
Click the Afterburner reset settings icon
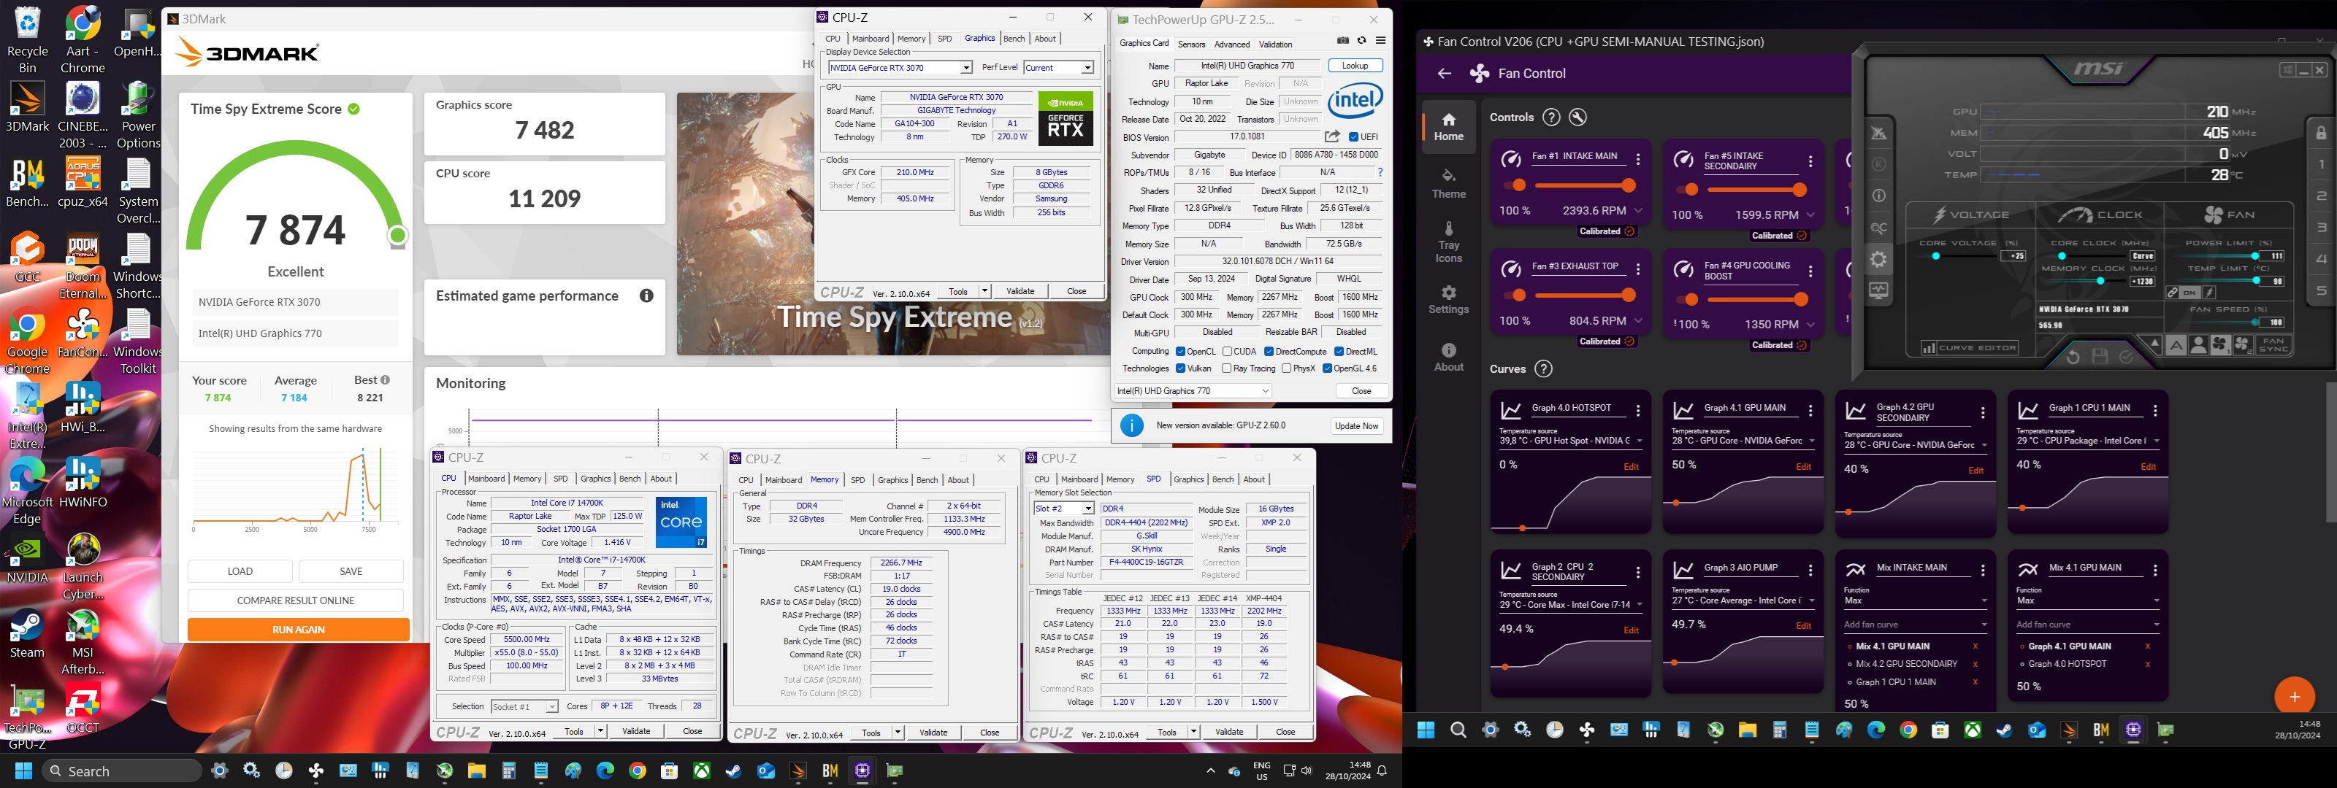[2073, 358]
